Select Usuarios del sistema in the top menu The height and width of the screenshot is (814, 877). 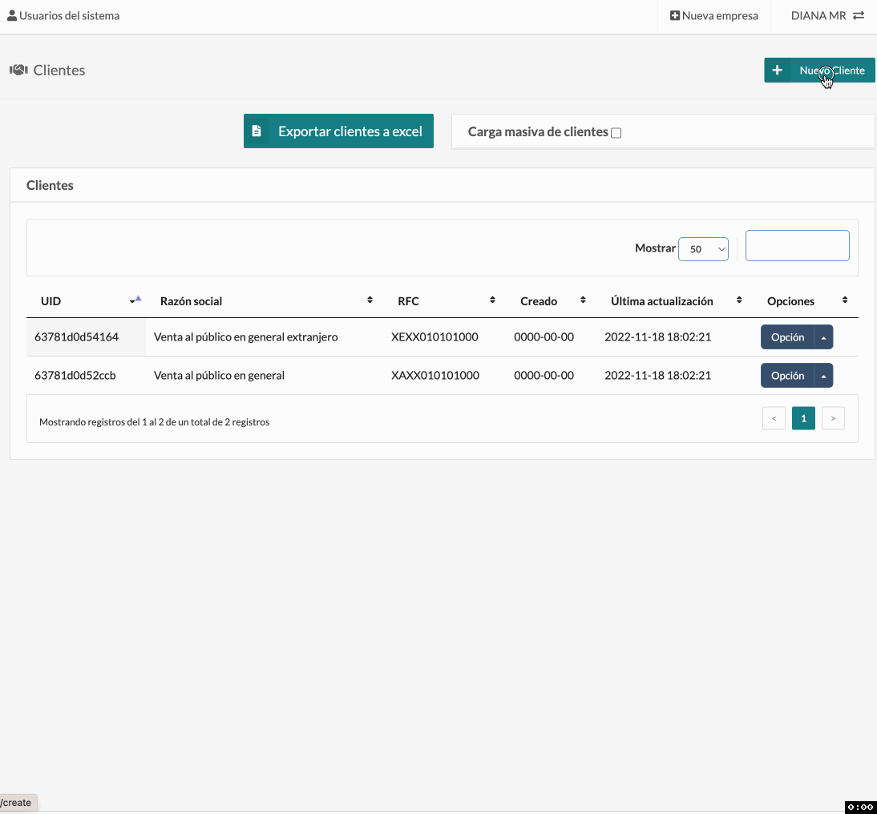(x=69, y=14)
